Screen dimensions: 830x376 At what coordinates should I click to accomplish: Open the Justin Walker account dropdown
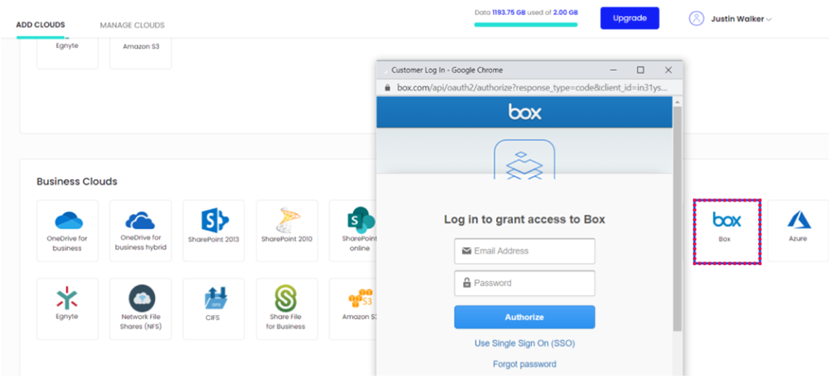point(741,19)
